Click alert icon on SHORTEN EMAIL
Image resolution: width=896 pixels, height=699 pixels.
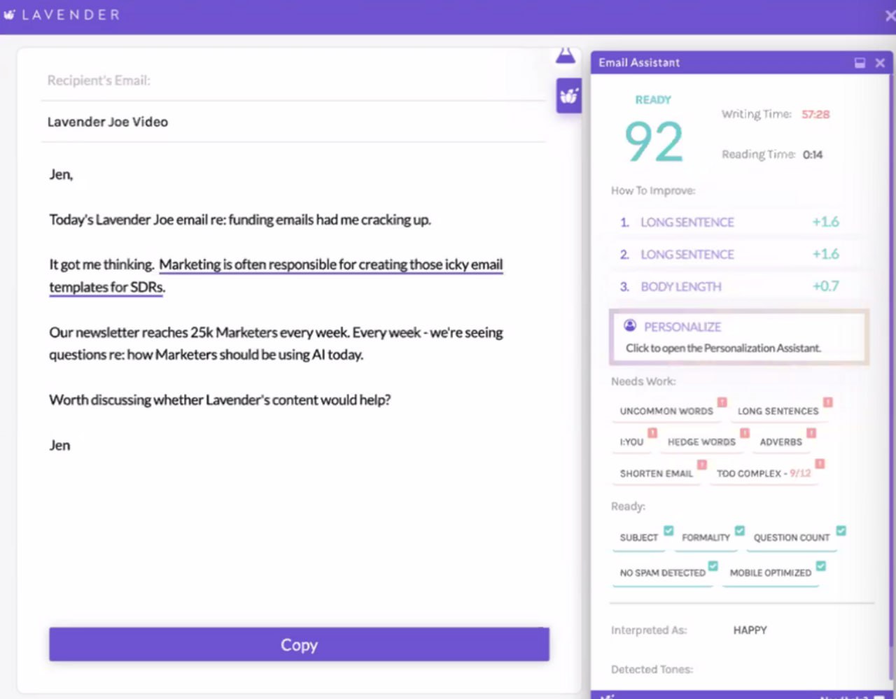[x=702, y=465]
